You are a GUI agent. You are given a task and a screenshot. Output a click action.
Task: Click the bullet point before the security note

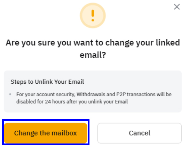click(10, 94)
